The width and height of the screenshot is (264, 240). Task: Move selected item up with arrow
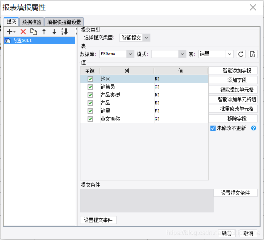point(44,32)
